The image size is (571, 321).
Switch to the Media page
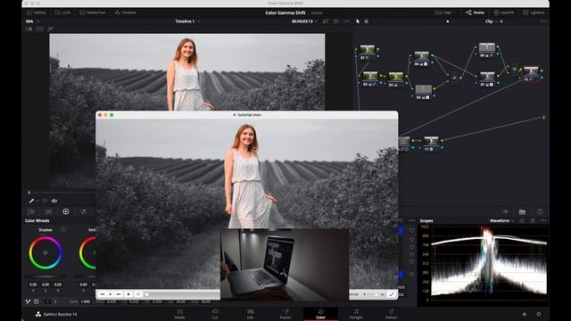pos(179,314)
